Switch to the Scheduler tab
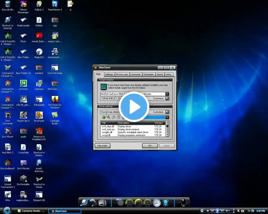268x214 pixels. click(149, 74)
